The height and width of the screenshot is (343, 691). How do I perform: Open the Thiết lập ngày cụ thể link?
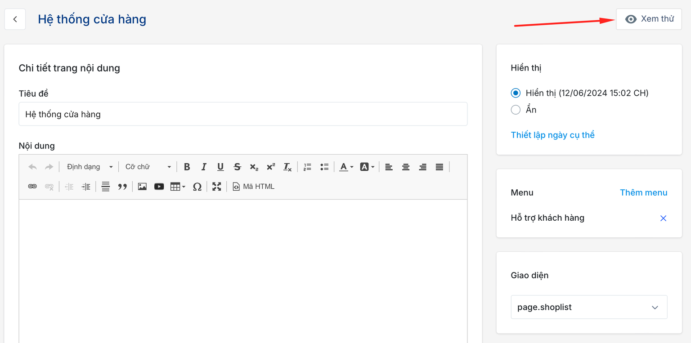click(552, 135)
